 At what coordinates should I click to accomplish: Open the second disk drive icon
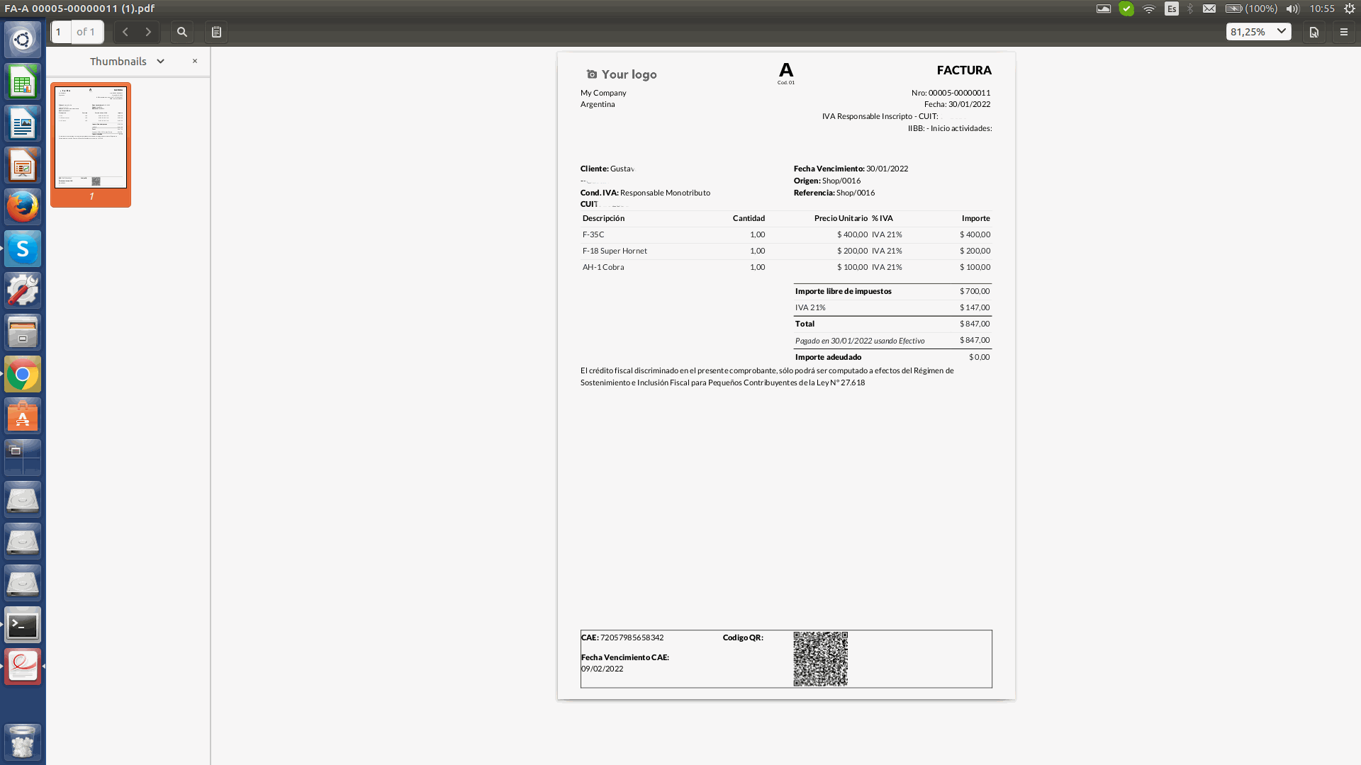[x=23, y=541]
